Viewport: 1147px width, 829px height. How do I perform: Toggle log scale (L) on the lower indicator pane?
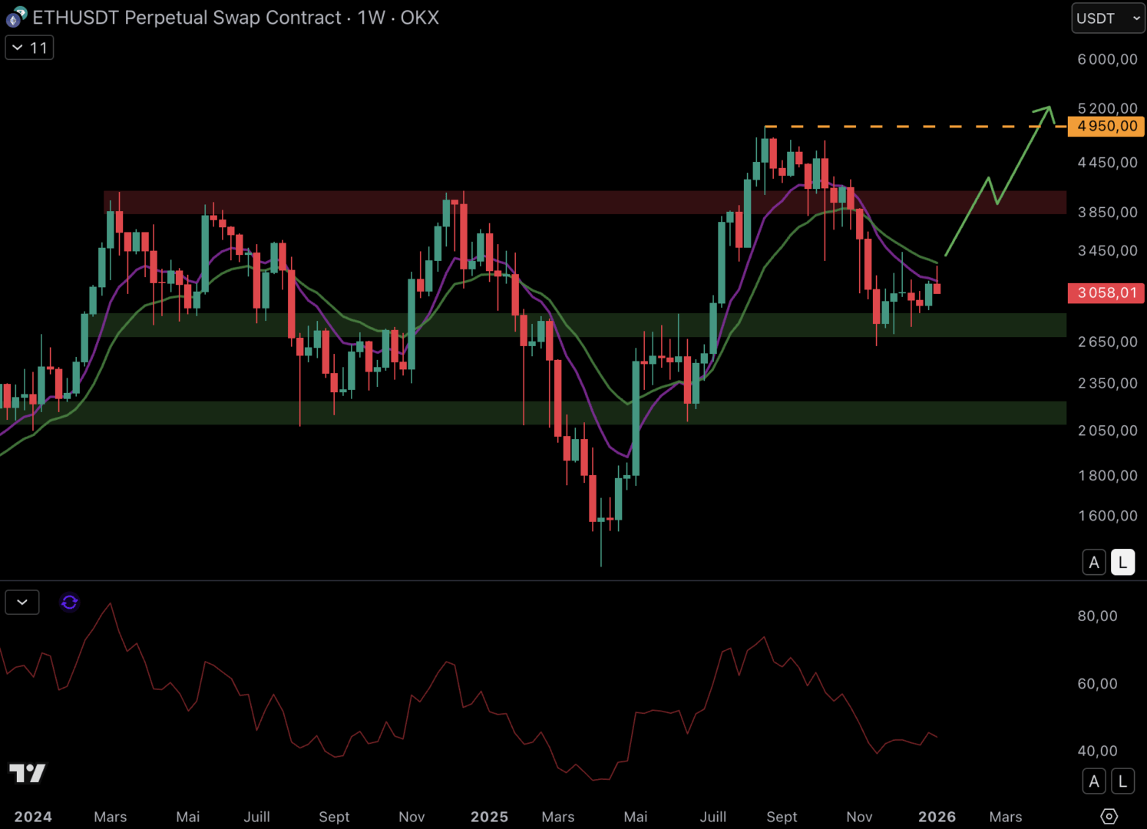[x=1122, y=781]
